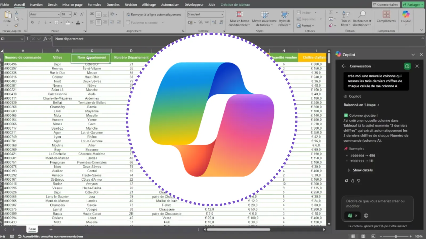Screen dimensions: 426x239
Task: Open the Arial font name dropdown
Action: [x=59, y=14]
